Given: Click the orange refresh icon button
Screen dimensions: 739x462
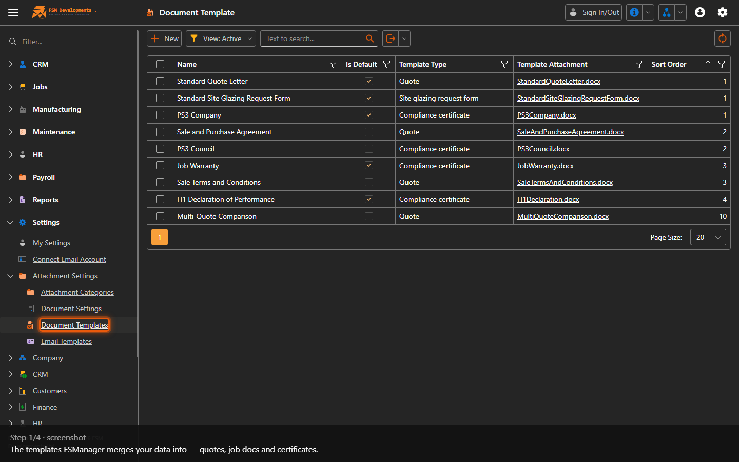Looking at the screenshot, I should (723, 38).
